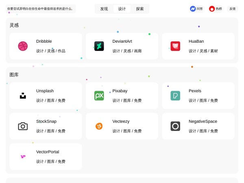Click the HuaBan red logo icon
The height and width of the screenshot is (183, 244).
click(175, 46)
